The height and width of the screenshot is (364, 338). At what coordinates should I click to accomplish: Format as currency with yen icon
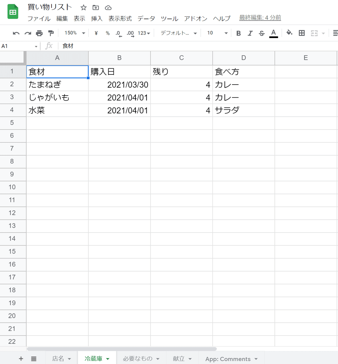96,33
